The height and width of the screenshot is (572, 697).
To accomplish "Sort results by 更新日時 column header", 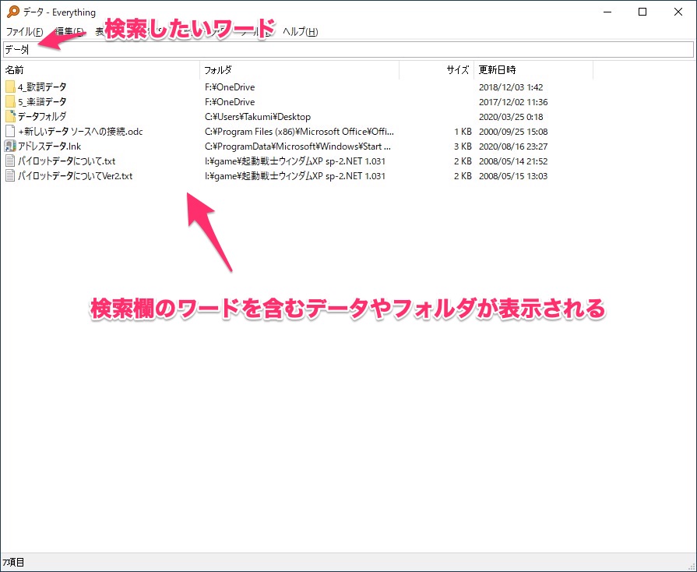I will click(497, 70).
